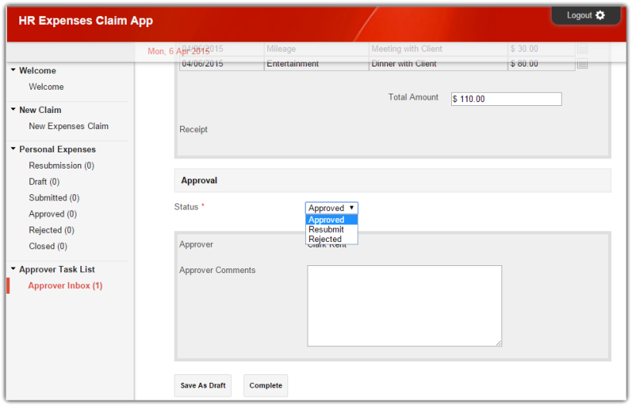Screen dimensions: 632x406
Task: Click the Logout button text
Action: click(x=579, y=15)
